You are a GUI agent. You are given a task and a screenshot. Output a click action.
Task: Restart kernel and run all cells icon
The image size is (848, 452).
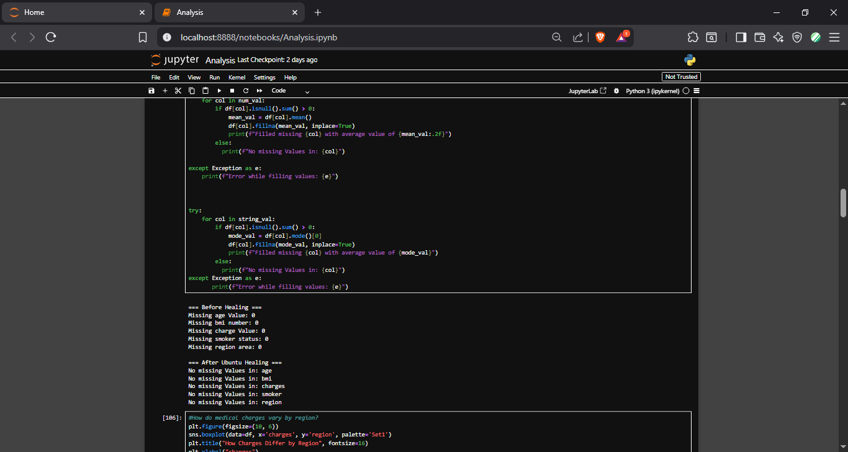point(259,91)
